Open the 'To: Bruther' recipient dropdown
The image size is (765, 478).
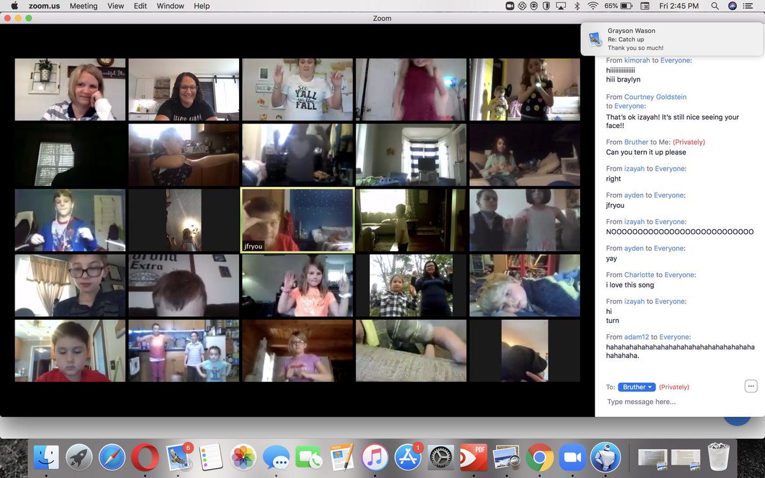click(x=637, y=387)
